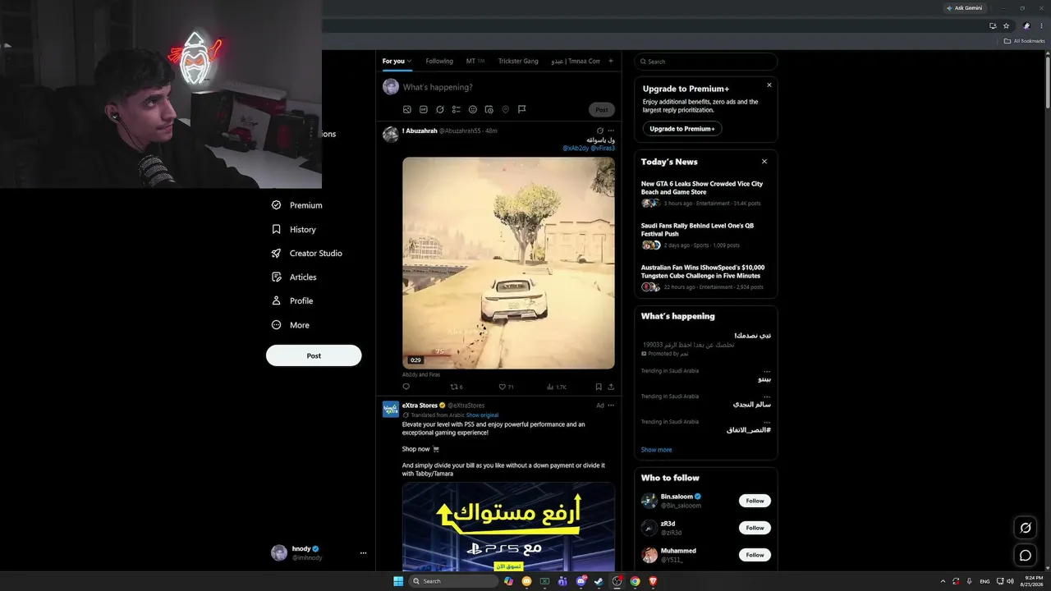Open more options on the Abuzahrah post

tap(611, 131)
